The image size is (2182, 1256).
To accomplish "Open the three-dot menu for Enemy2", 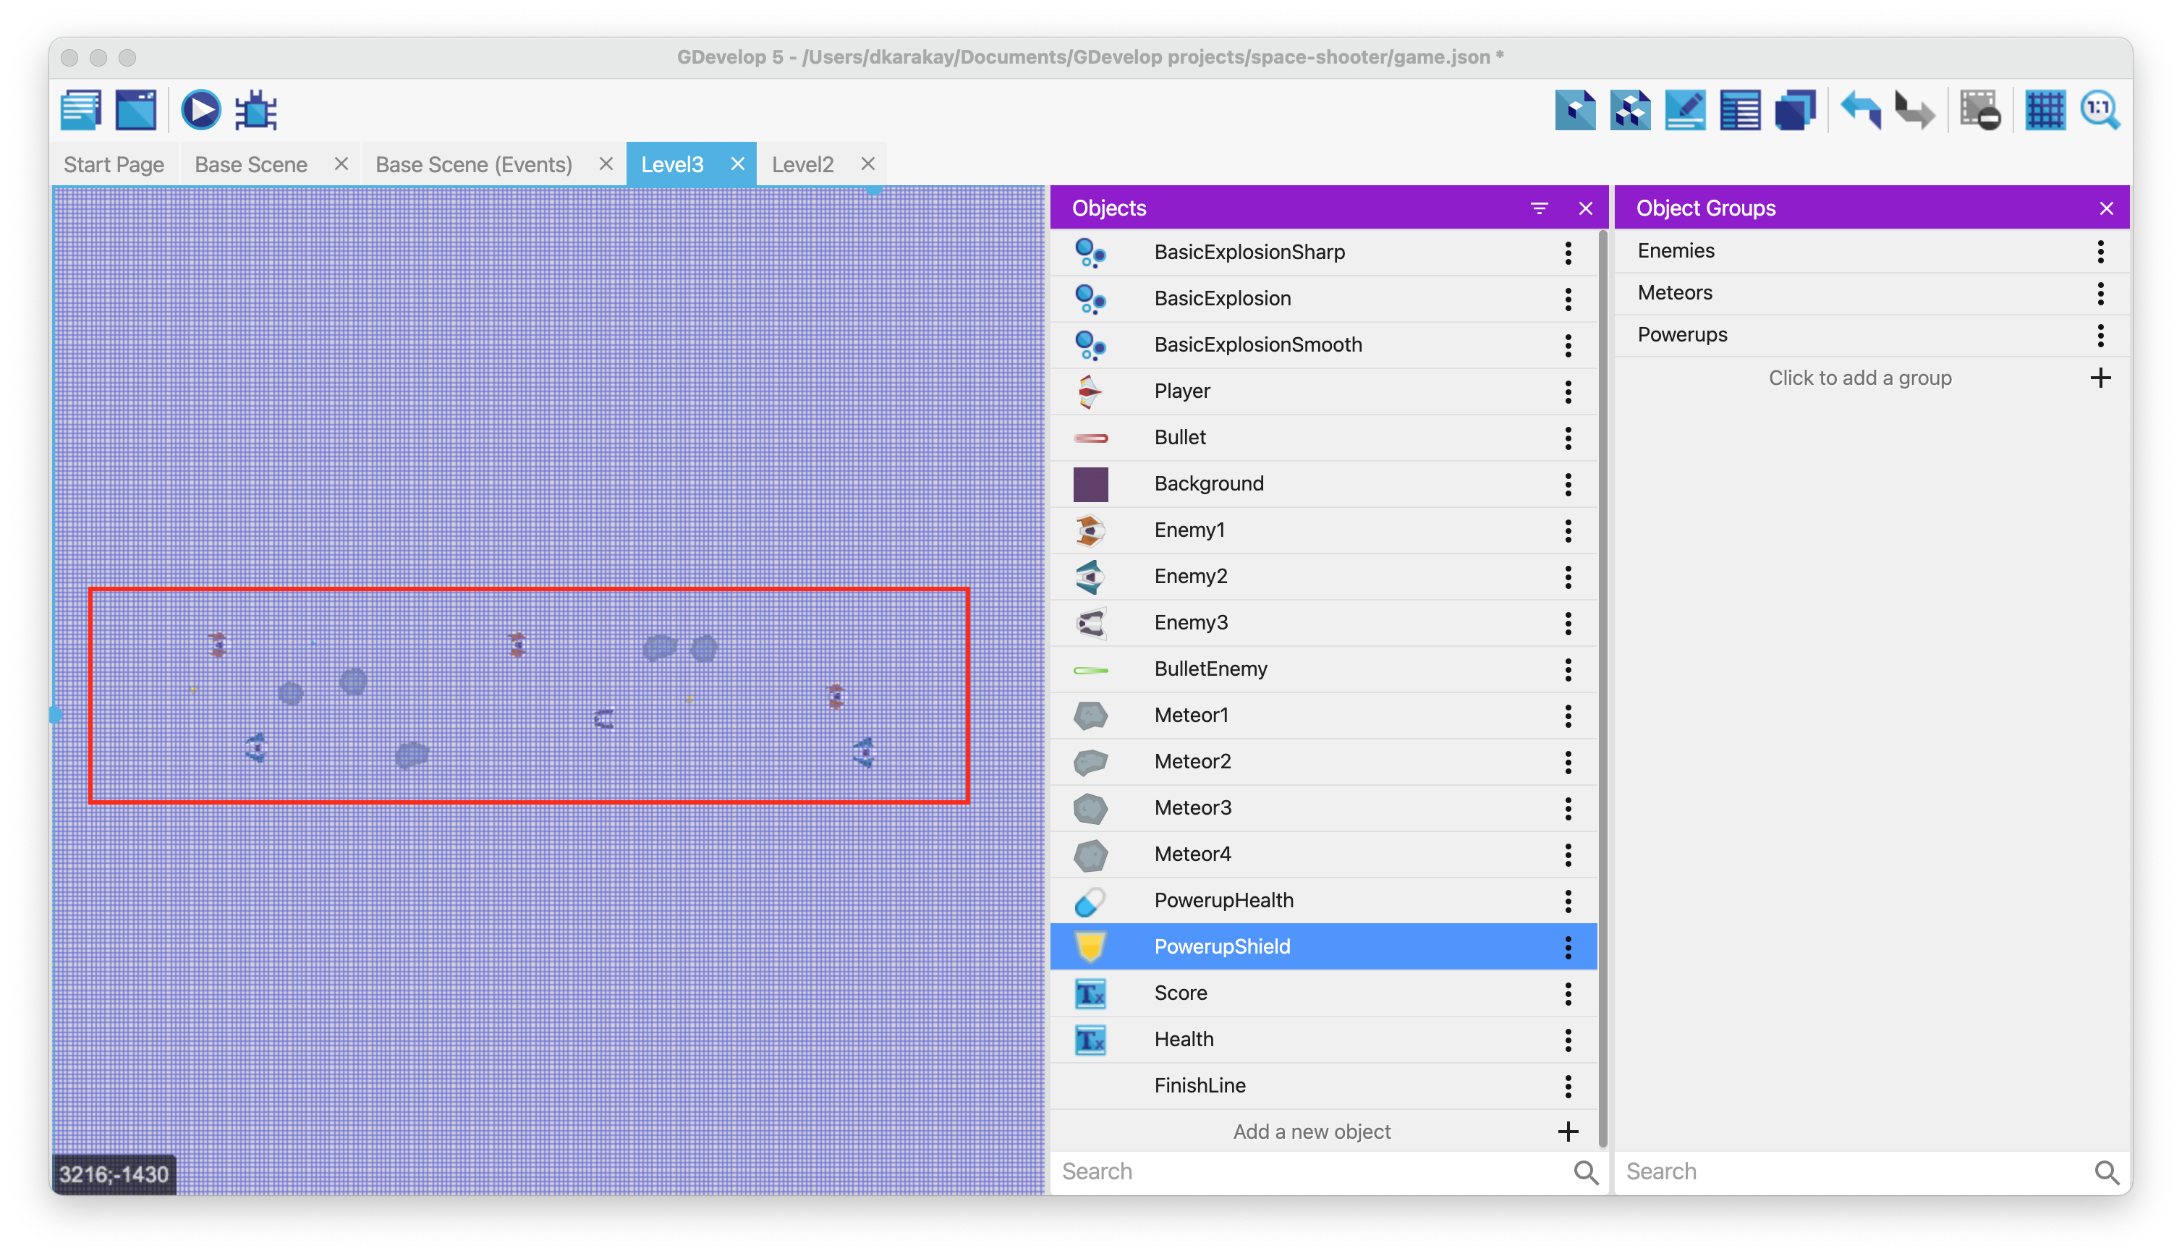I will point(1568,576).
